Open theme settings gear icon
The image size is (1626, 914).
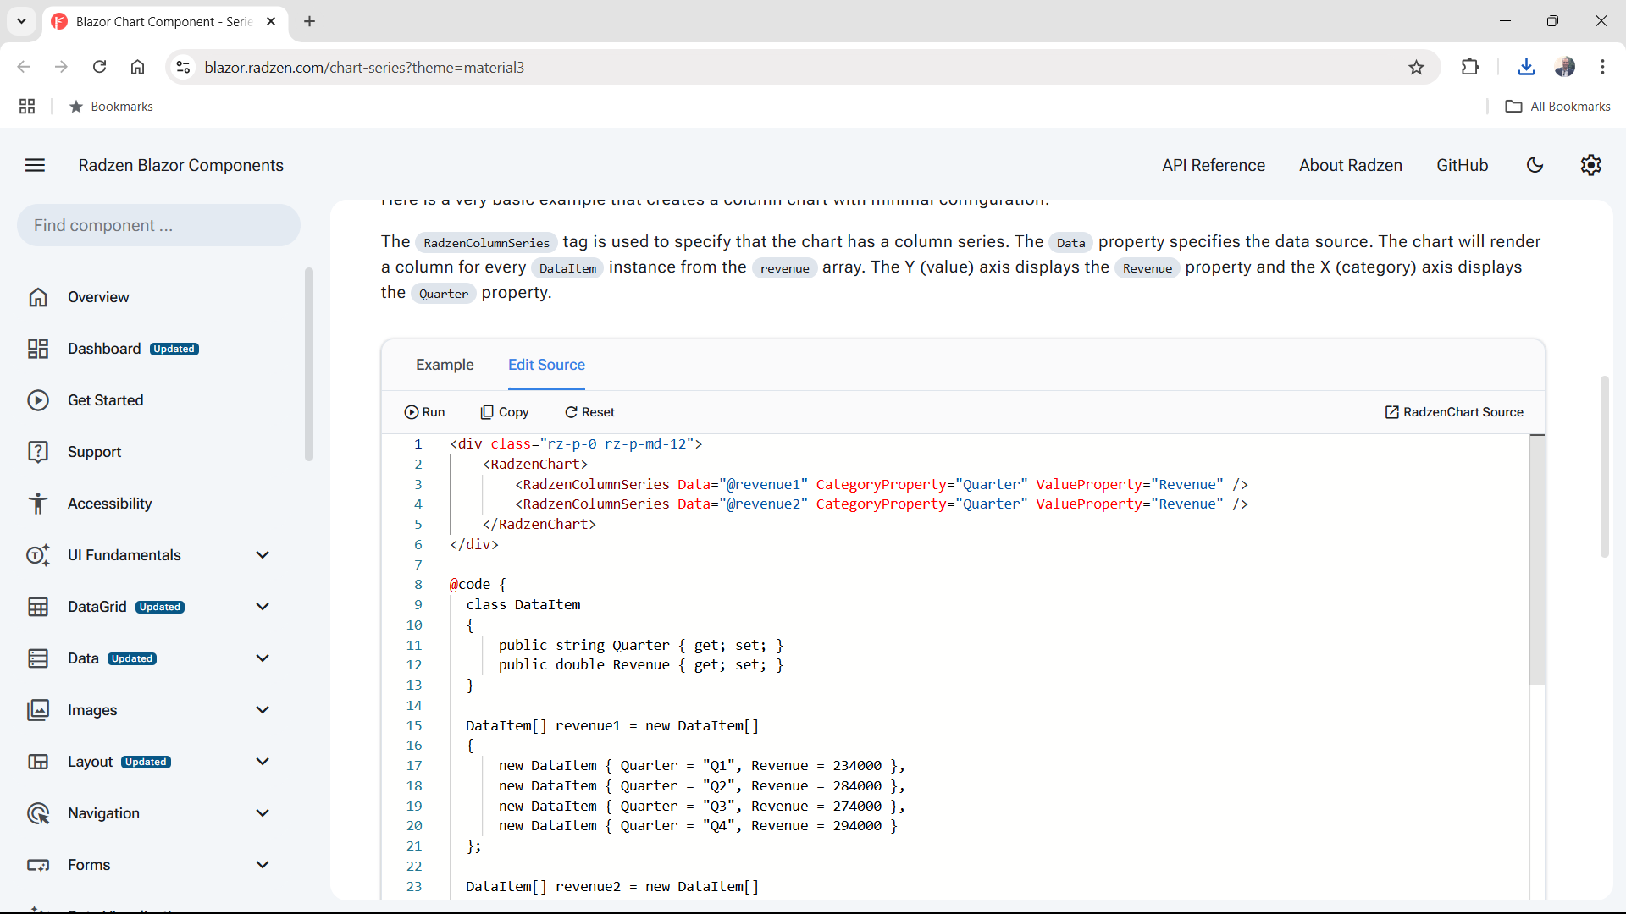tap(1590, 165)
